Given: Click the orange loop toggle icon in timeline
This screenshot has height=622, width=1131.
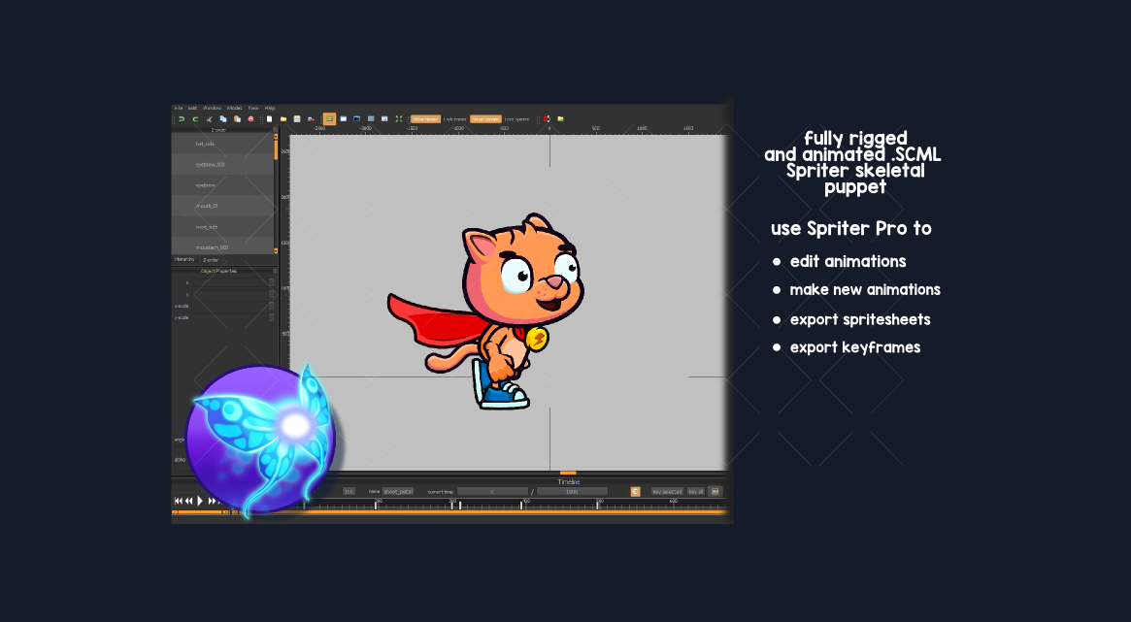Looking at the screenshot, I should pyautogui.click(x=636, y=492).
